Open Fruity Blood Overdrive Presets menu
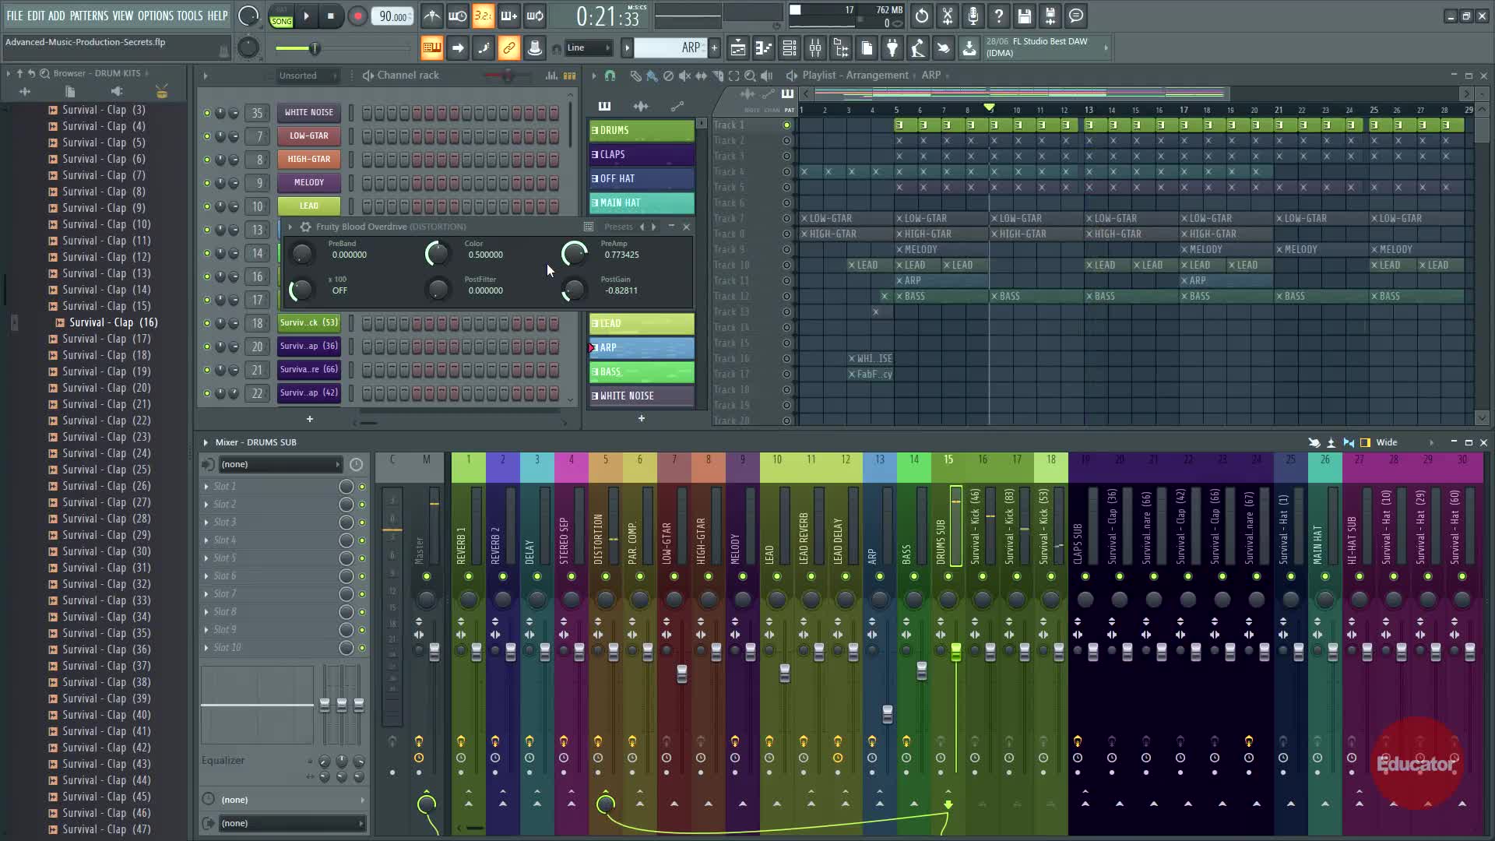 point(618,227)
